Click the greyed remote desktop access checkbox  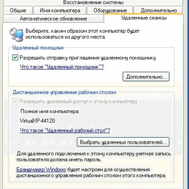point(15,101)
